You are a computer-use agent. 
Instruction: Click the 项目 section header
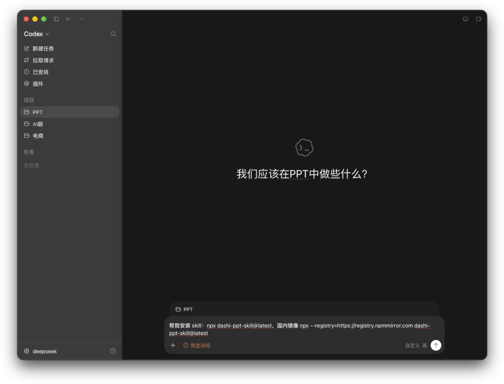(28, 100)
